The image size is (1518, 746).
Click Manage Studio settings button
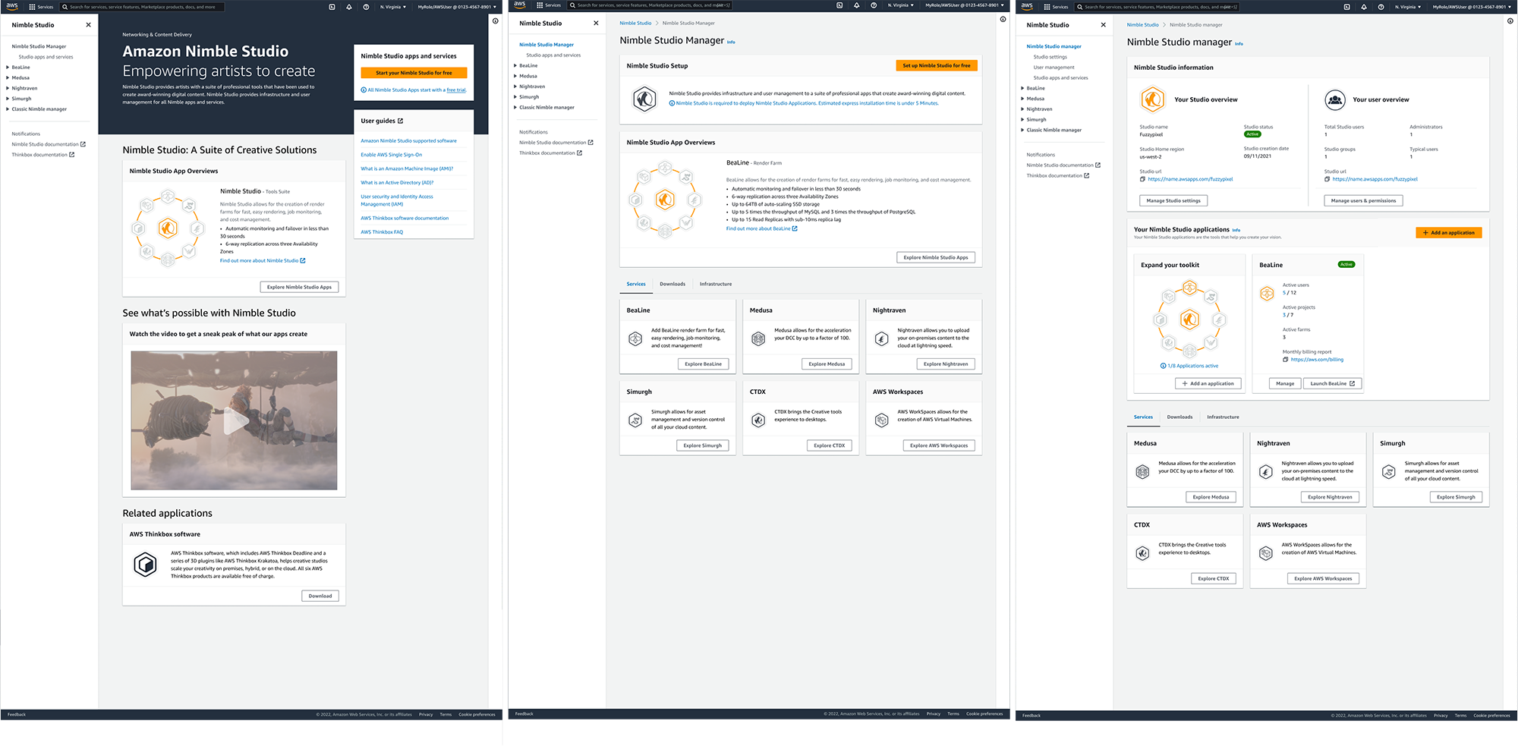pos(1173,201)
